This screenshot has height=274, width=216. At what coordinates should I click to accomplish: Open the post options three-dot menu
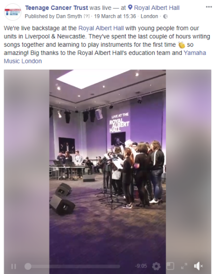(208, 7)
